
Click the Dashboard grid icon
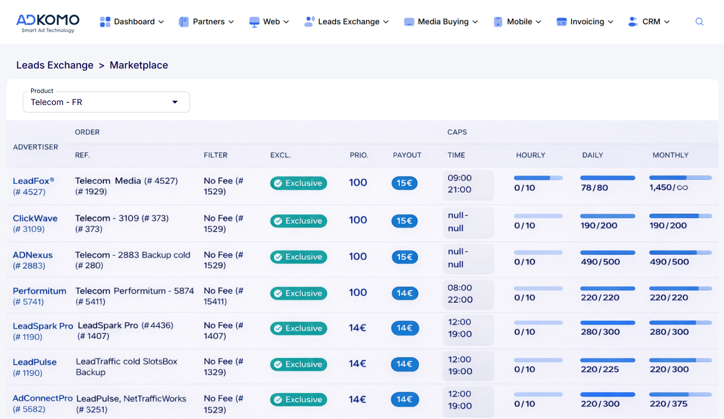(105, 22)
